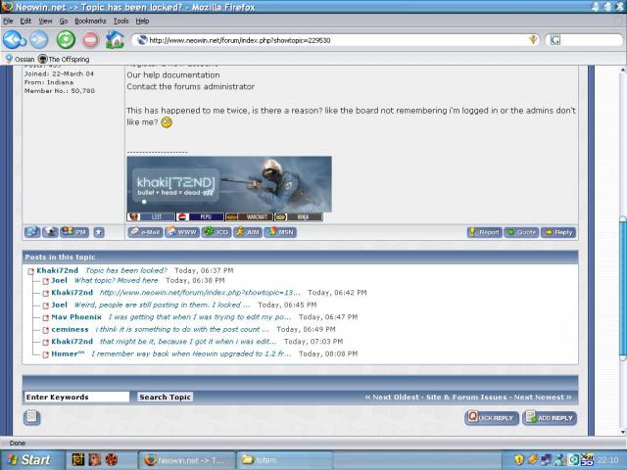Switch to the totem taskbar window
The image size is (627, 470).
[284, 460]
